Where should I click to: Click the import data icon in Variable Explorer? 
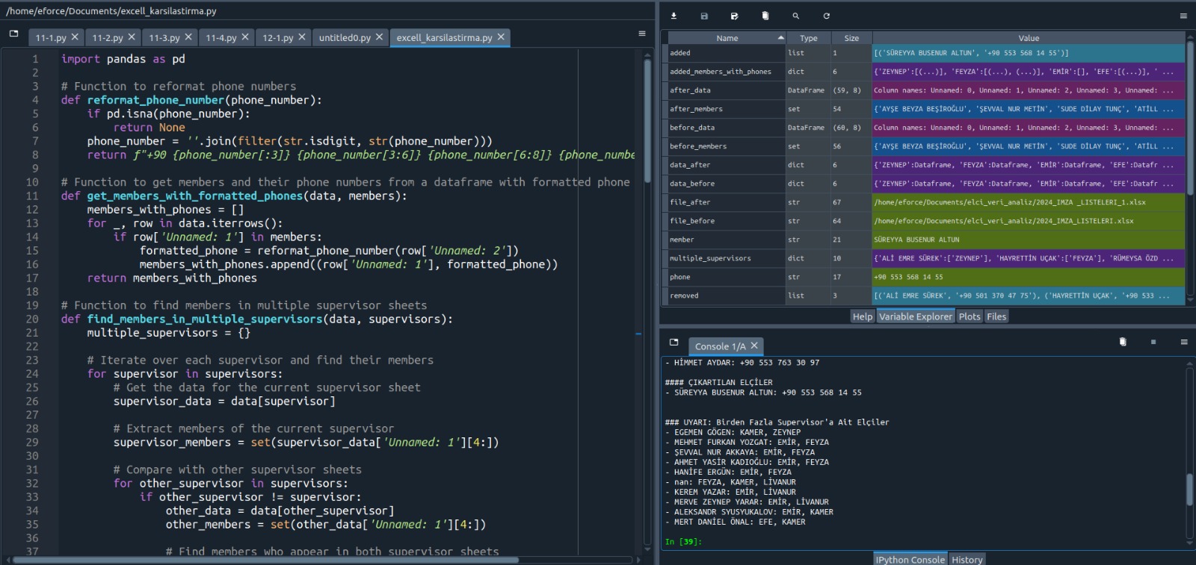673,16
